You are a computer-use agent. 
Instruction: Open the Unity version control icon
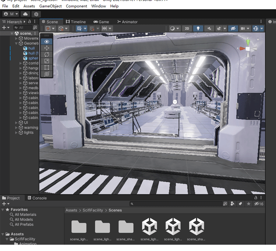[36, 14]
